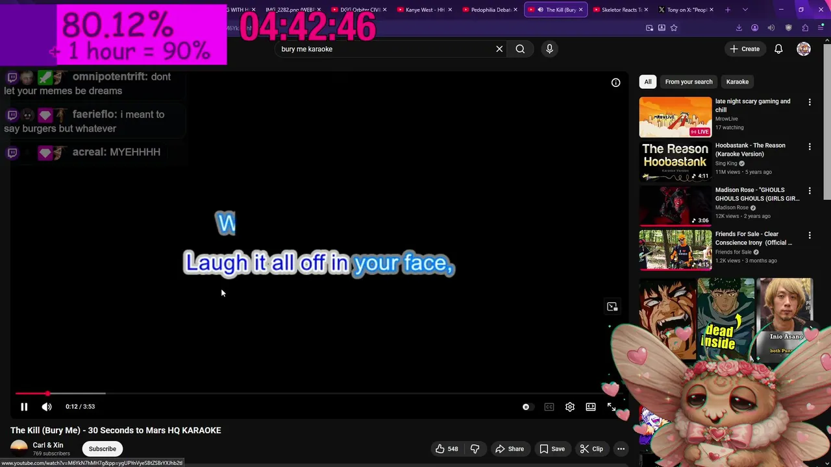
Task: Click the browser sound control icon
Action: tap(771, 28)
